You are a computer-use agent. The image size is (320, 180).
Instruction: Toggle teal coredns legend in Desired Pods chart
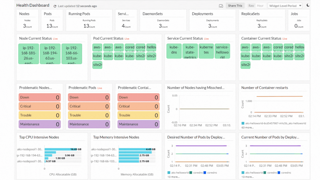coord(196,173)
